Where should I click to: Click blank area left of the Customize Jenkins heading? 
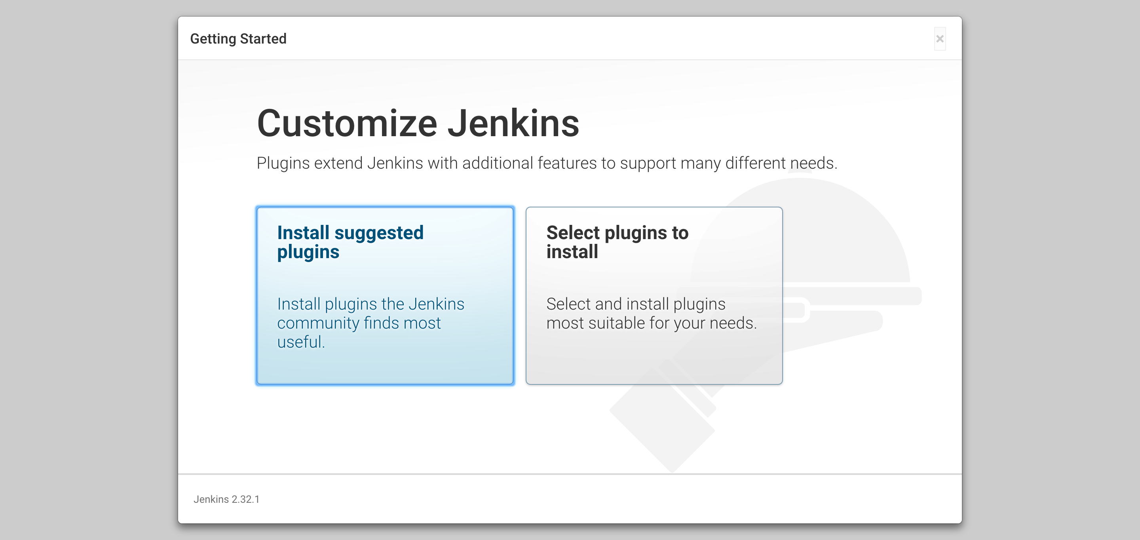(x=217, y=124)
